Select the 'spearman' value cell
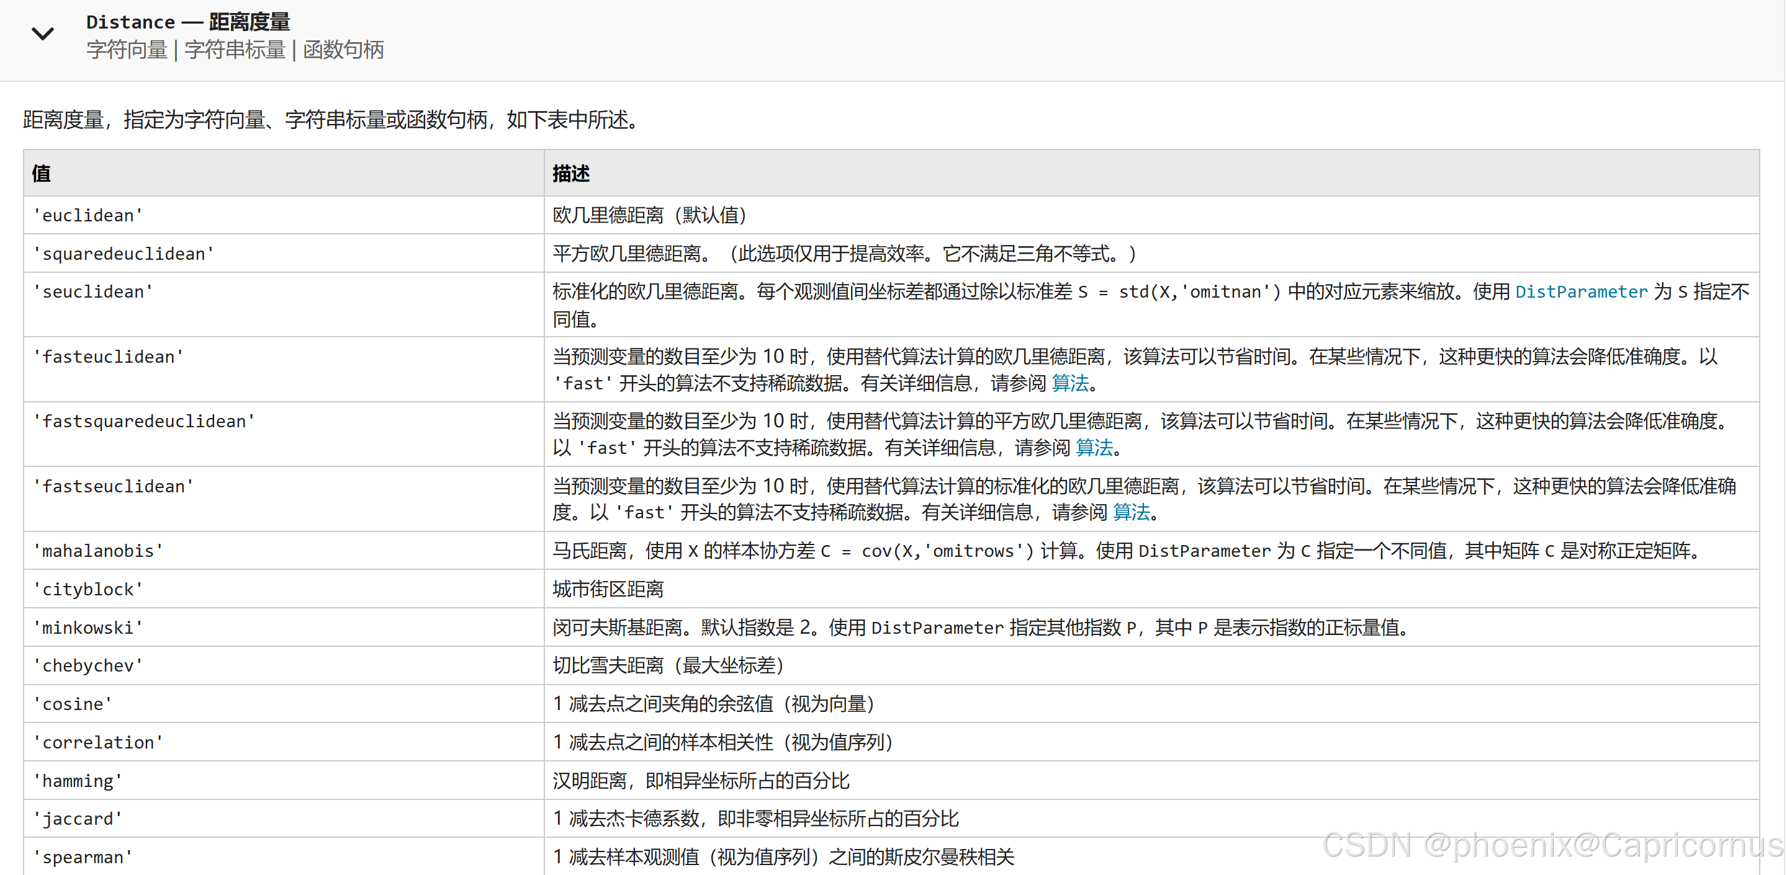This screenshot has width=1787, height=875. point(284,857)
